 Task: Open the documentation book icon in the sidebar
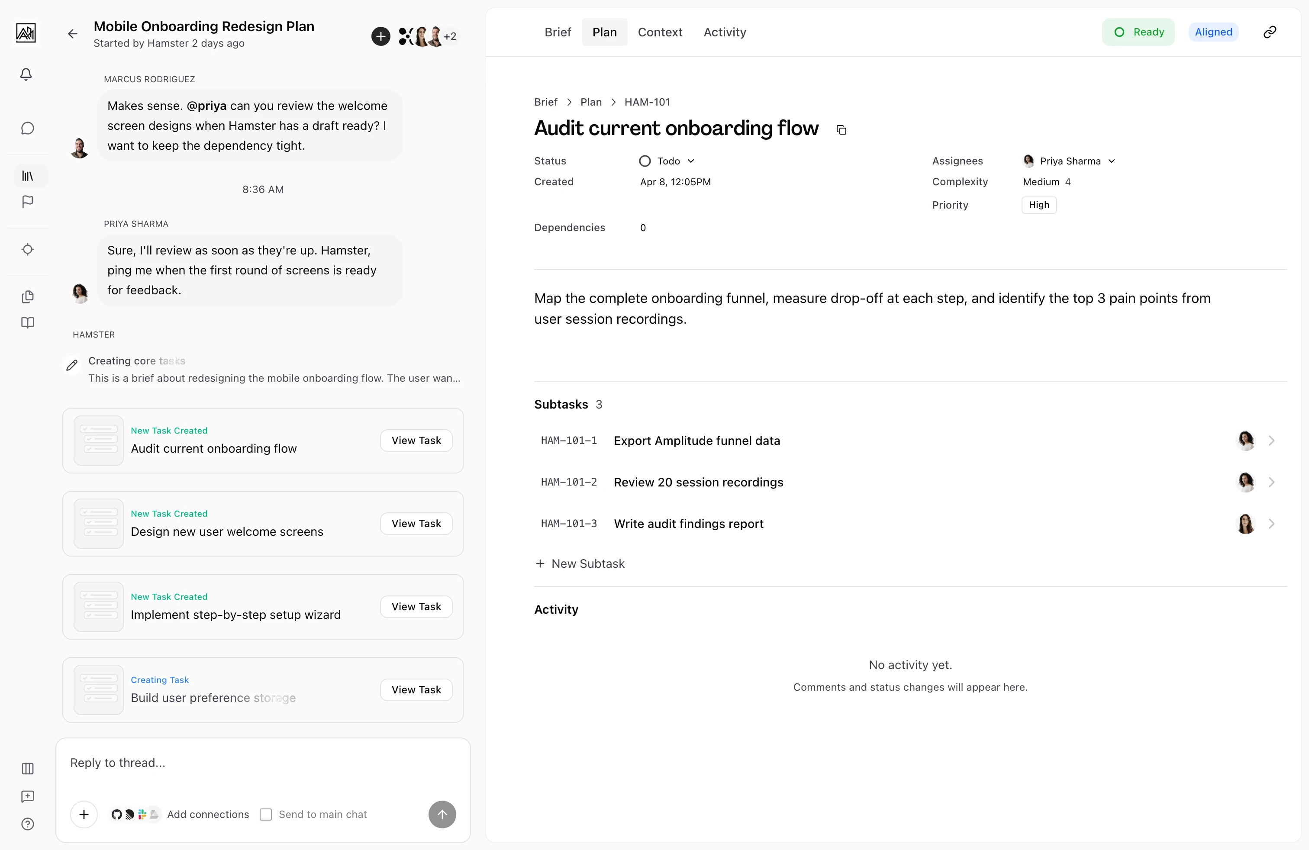click(x=26, y=323)
